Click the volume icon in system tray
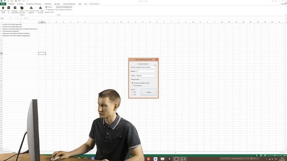 [272, 159]
